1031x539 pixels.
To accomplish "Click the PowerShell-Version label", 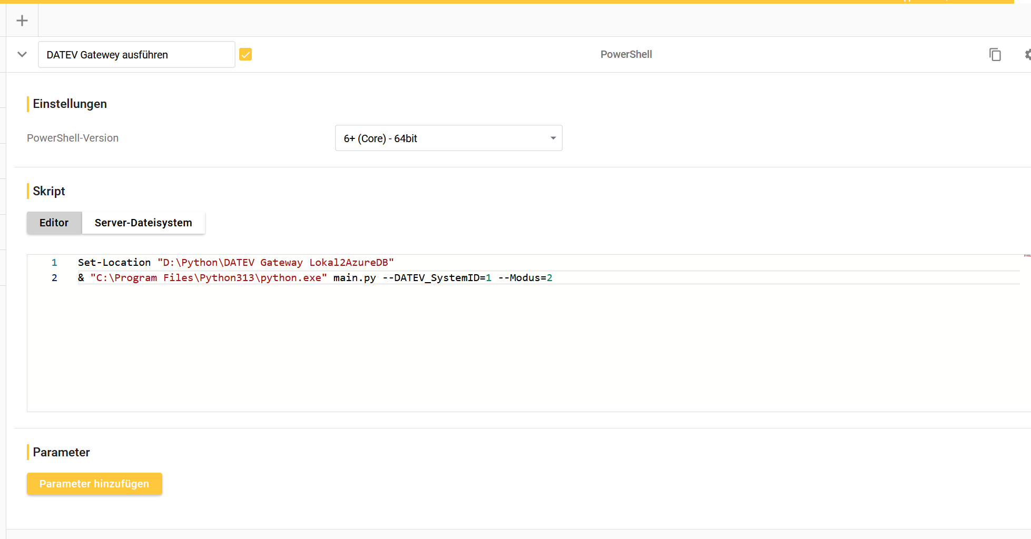I will tap(73, 138).
